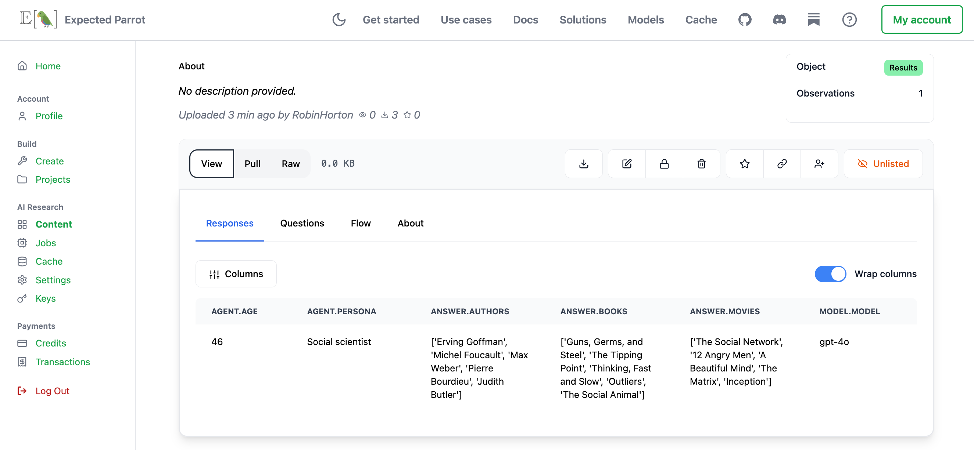The height and width of the screenshot is (450, 974).
Task: Click the trash delete icon
Action: click(x=701, y=163)
